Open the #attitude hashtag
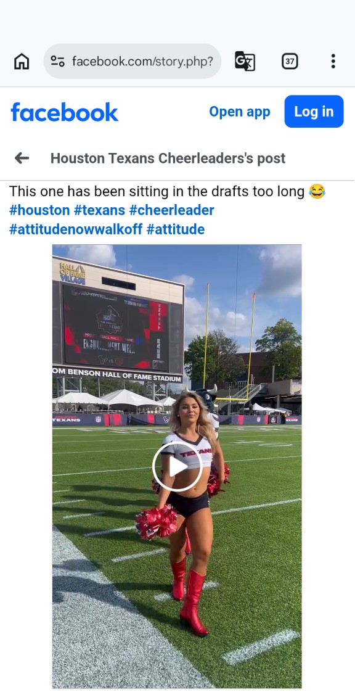 [176, 229]
